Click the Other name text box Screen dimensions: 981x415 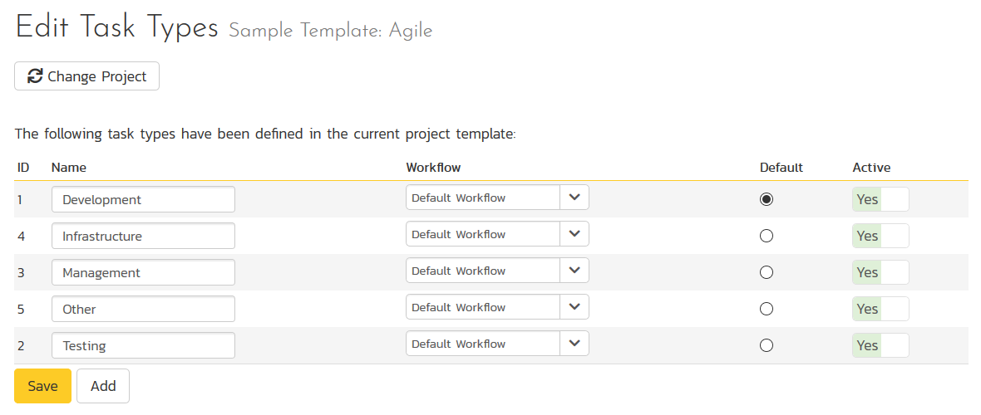pos(143,309)
